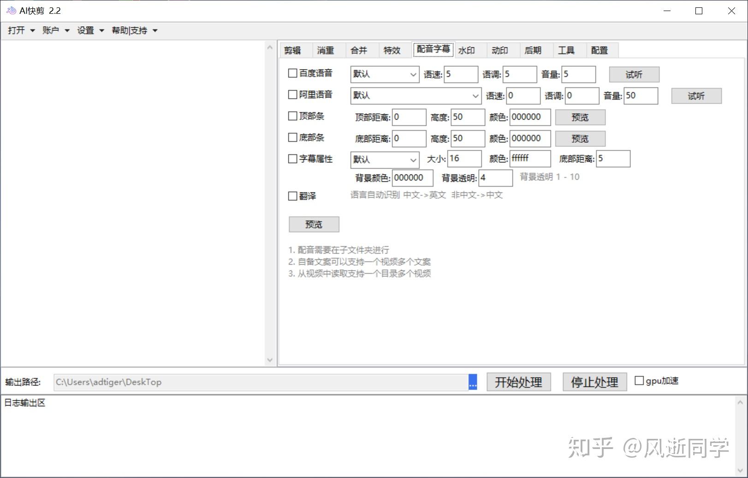The height and width of the screenshot is (478, 748).
Task: Open the 帮助|支持 menu
Action: tap(135, 30)
